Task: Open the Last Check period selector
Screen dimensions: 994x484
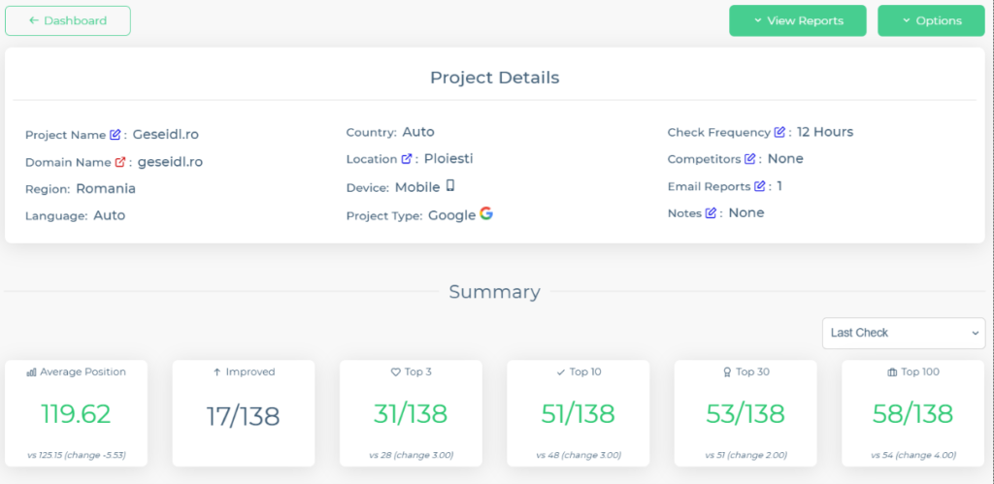Action: pyautogui.click(x=903, y=333)
